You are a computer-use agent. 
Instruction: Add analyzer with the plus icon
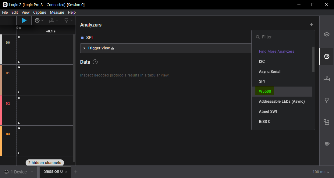coord(311,25)
